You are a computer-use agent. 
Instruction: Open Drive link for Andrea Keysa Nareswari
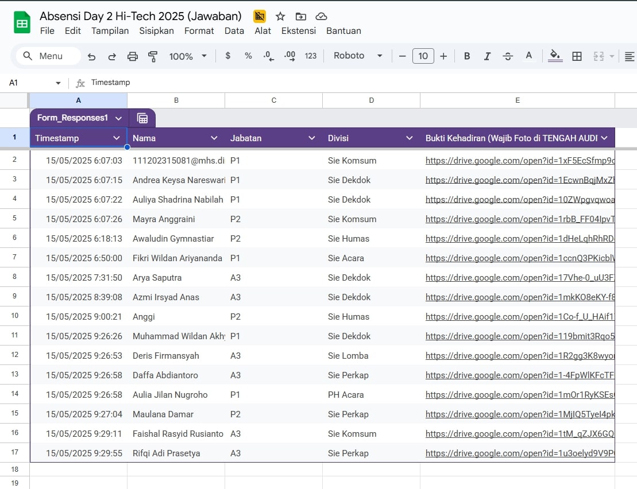[520, 180]
